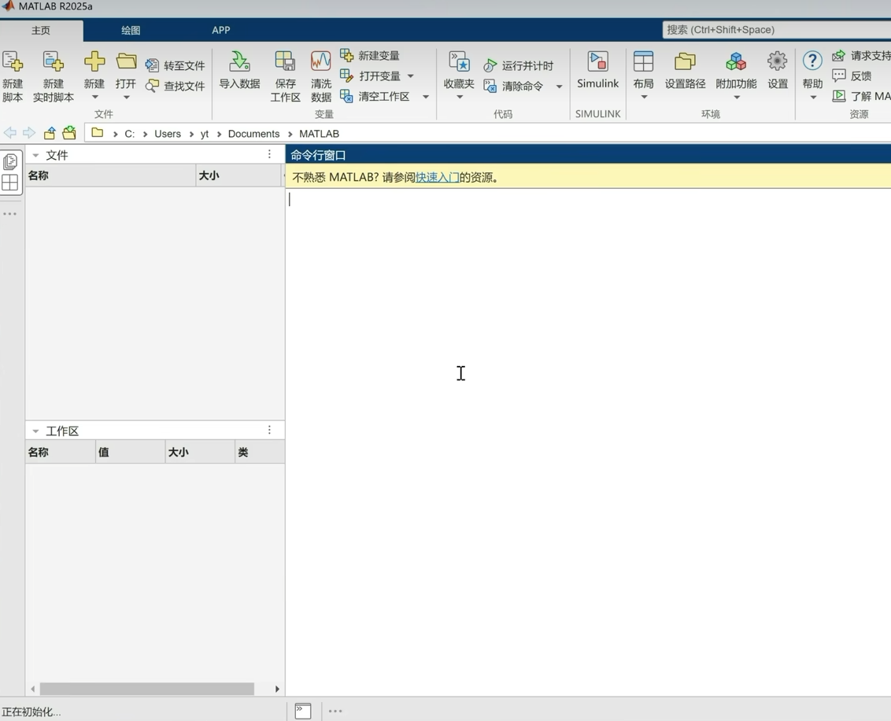891x721 pixels.
Task: Click the Files panel sidebar icon
Action: coord(10,162)
